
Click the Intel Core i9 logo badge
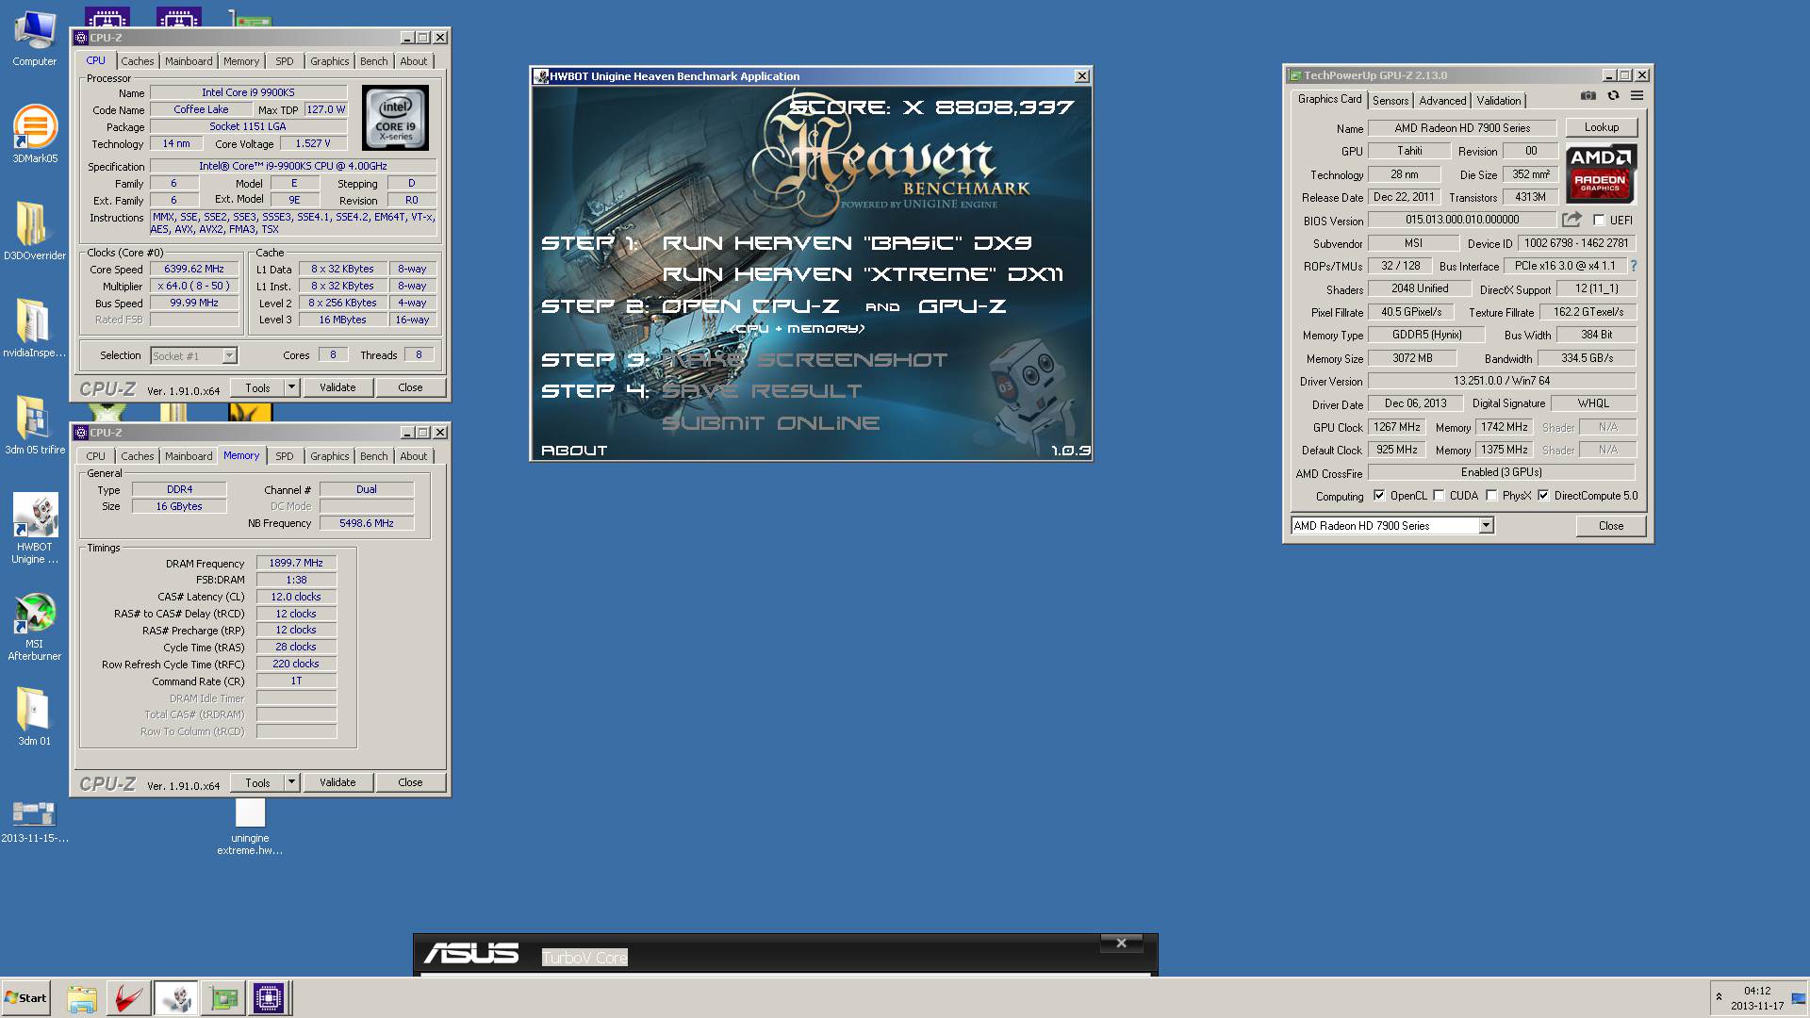[x=396, y=118]
